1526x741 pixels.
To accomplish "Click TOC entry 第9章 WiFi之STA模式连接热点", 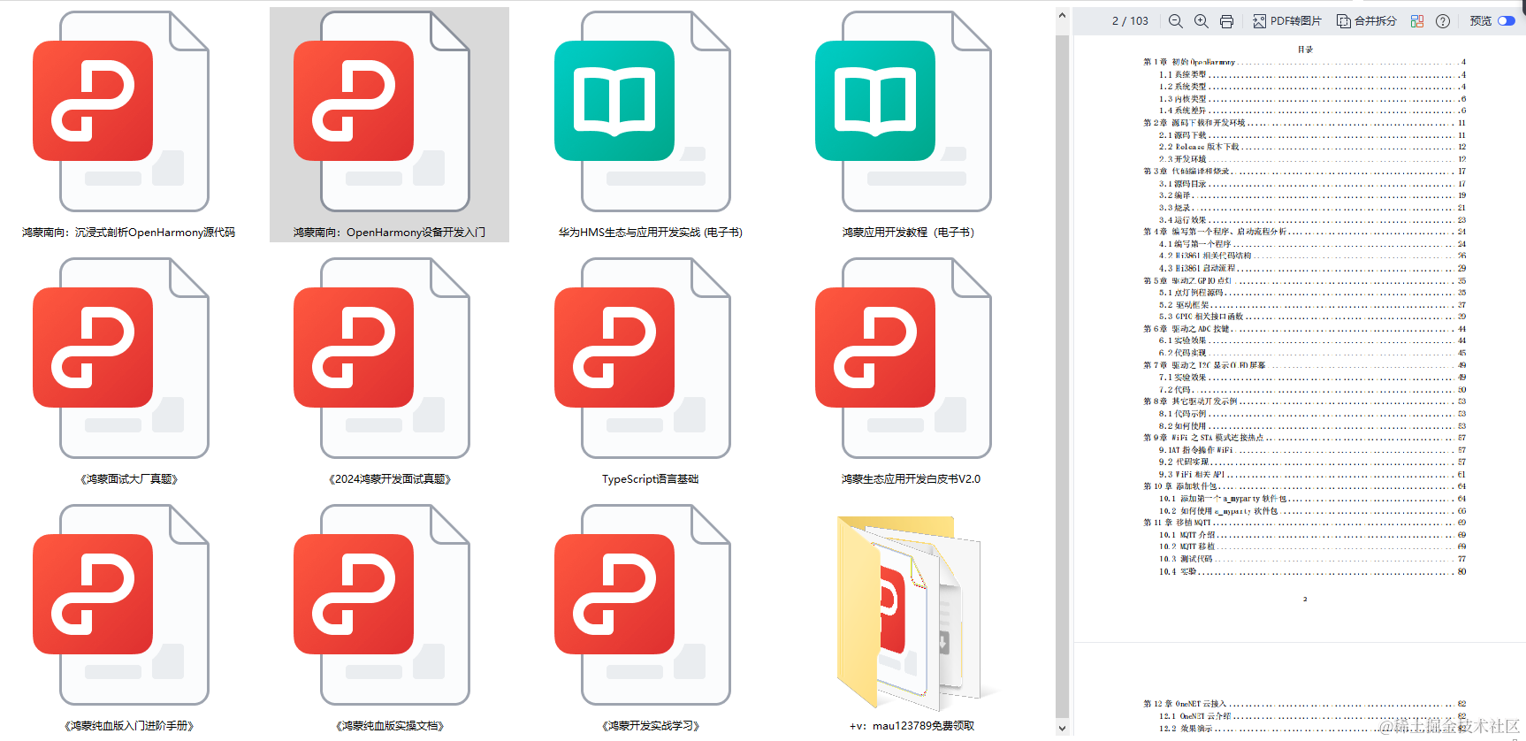I will 1304,438.
